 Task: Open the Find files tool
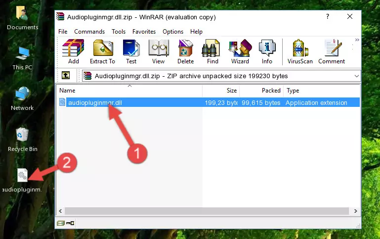click(212, 51)
